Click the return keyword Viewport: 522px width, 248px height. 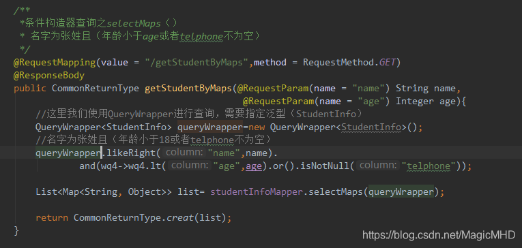[x=52, y=218]
